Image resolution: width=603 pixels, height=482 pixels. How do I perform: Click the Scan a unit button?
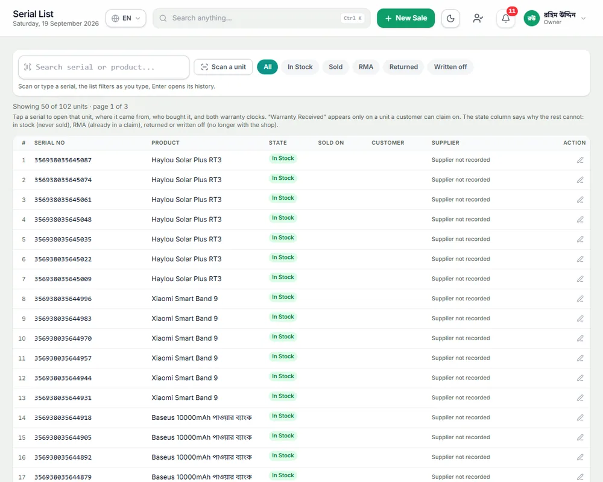coord(223,67)
